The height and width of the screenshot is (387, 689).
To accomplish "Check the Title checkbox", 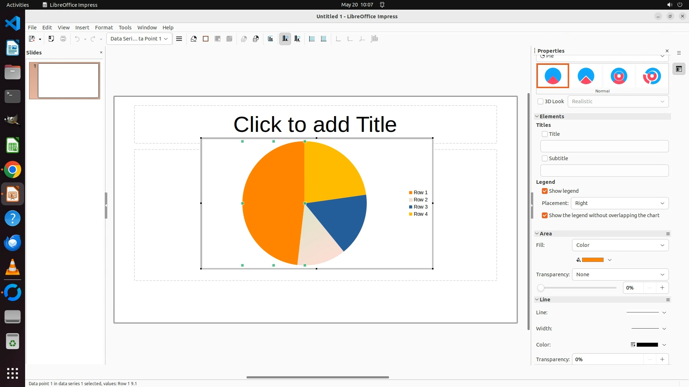I will [545, 134].
